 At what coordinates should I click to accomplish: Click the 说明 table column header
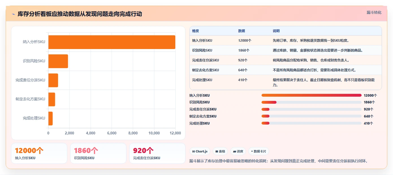pyautogui.click(x=276, y=31)
